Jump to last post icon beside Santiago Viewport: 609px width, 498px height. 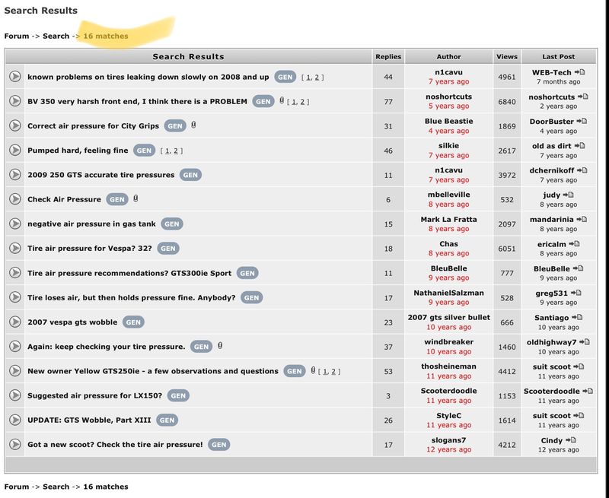577,317
